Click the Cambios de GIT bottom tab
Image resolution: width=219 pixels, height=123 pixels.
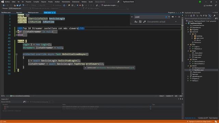coord(203,118)
